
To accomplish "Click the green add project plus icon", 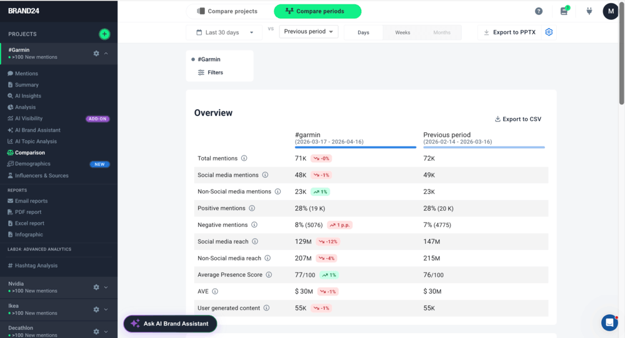I will point(104,34).
